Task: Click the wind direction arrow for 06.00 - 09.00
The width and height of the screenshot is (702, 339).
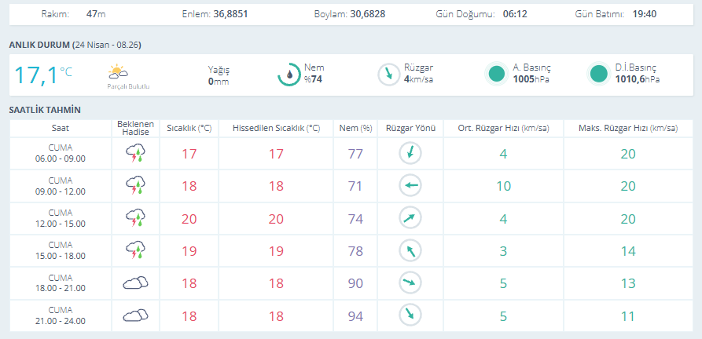Action: click(410, 154)
